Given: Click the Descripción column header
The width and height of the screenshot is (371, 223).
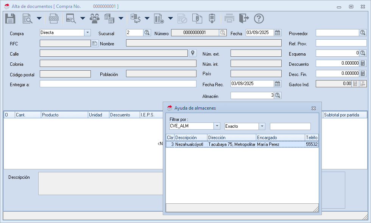Looking at the screenshot, I should coord(190,138).
